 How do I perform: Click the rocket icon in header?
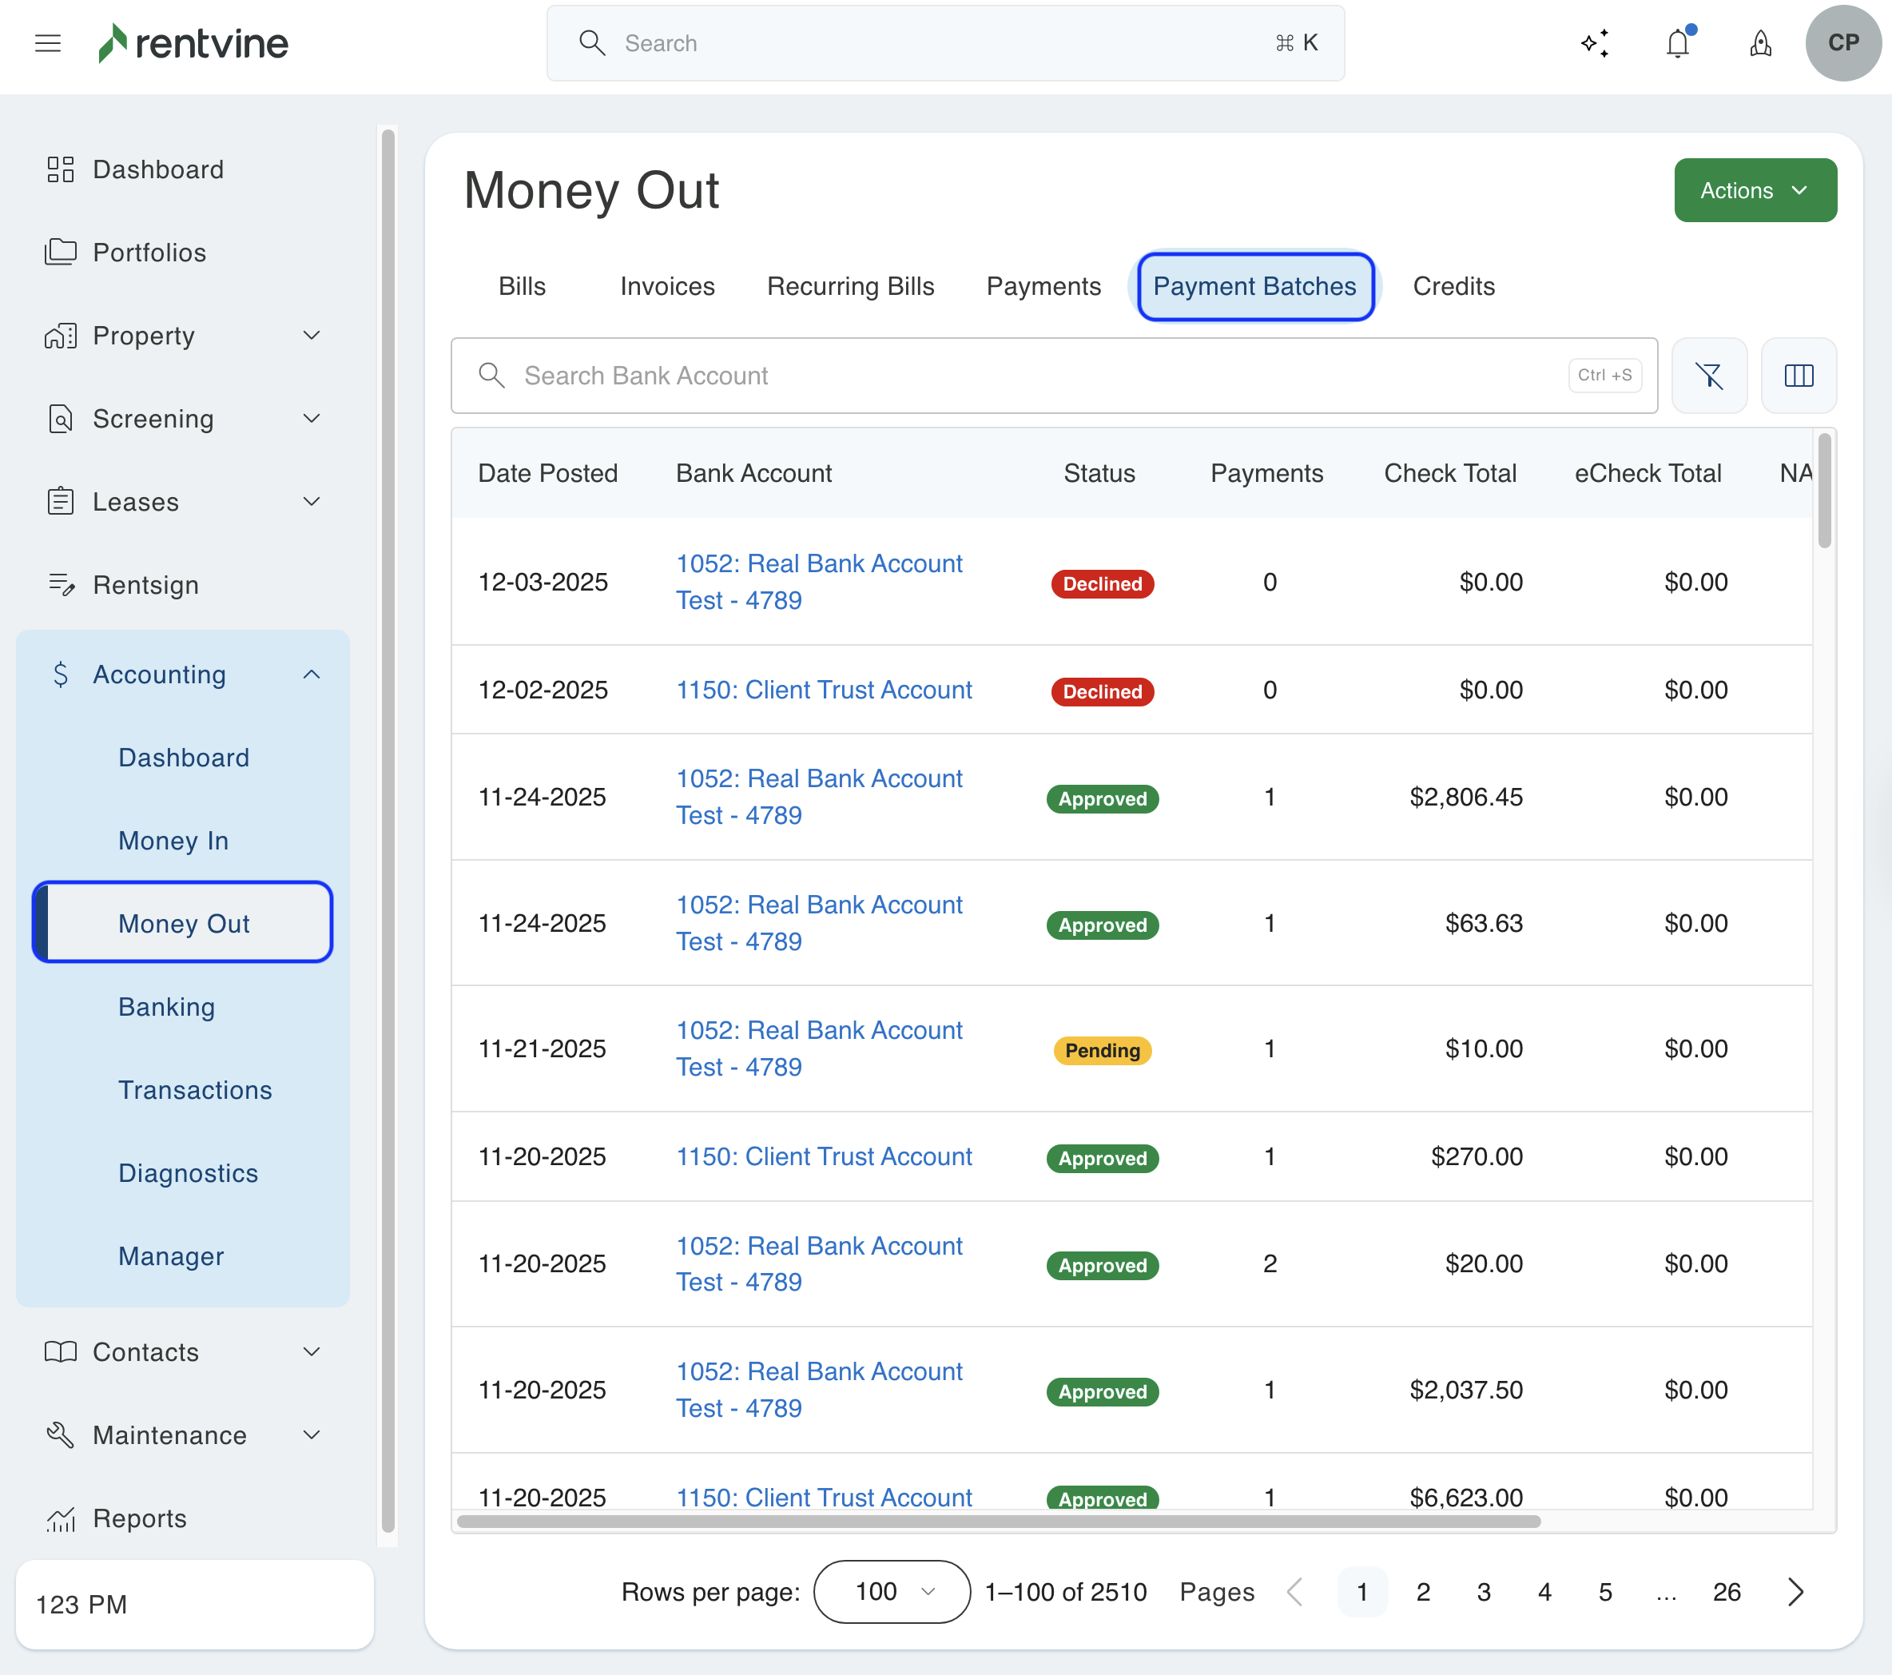(x=1759, y=42)
